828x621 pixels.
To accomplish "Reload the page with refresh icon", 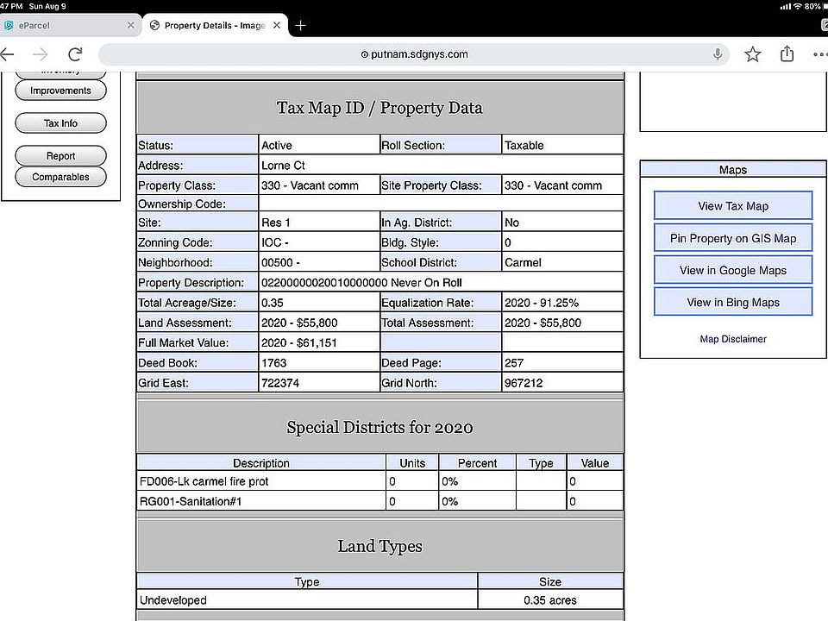I will pos(76,53).
